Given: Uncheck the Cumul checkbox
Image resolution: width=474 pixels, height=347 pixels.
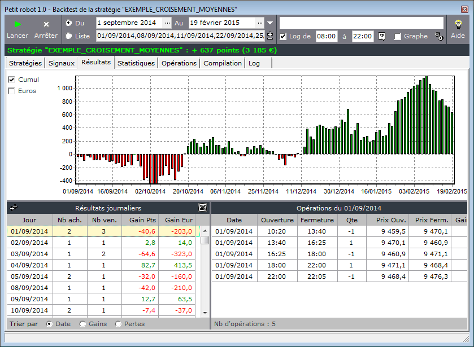Looking at the screenshot, I should (x=12, y=80).
